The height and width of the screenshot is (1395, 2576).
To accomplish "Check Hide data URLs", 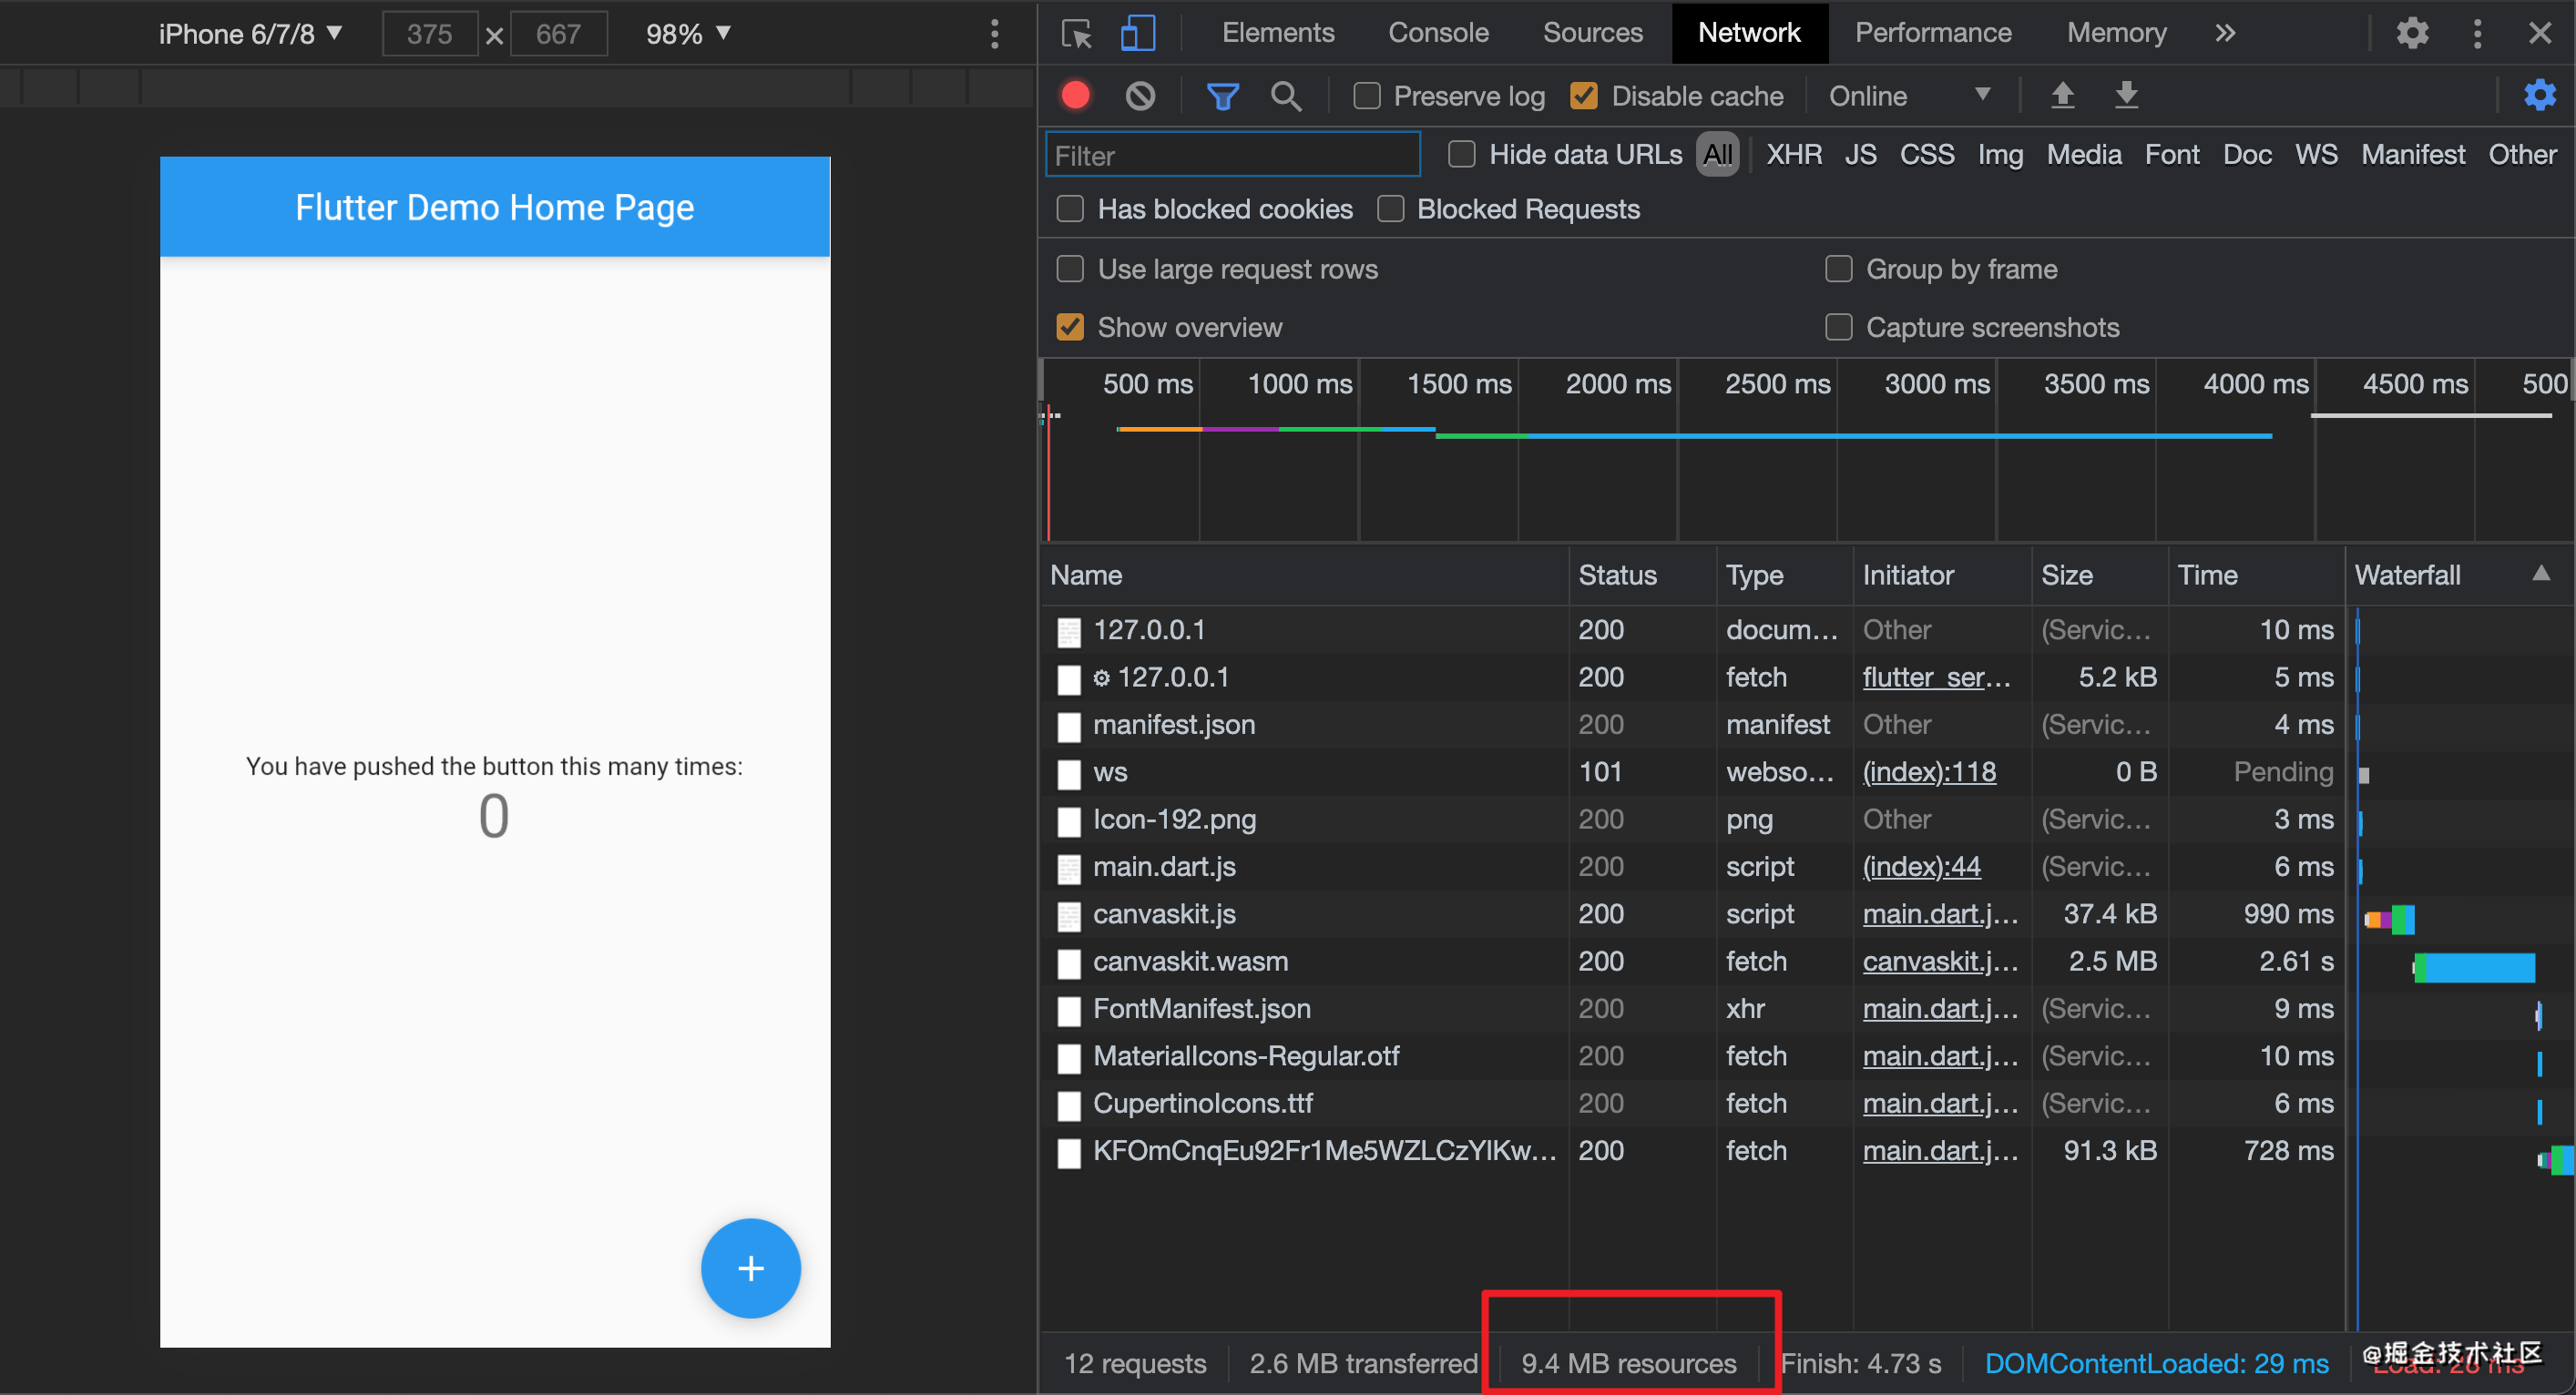I will (1462, 154).
